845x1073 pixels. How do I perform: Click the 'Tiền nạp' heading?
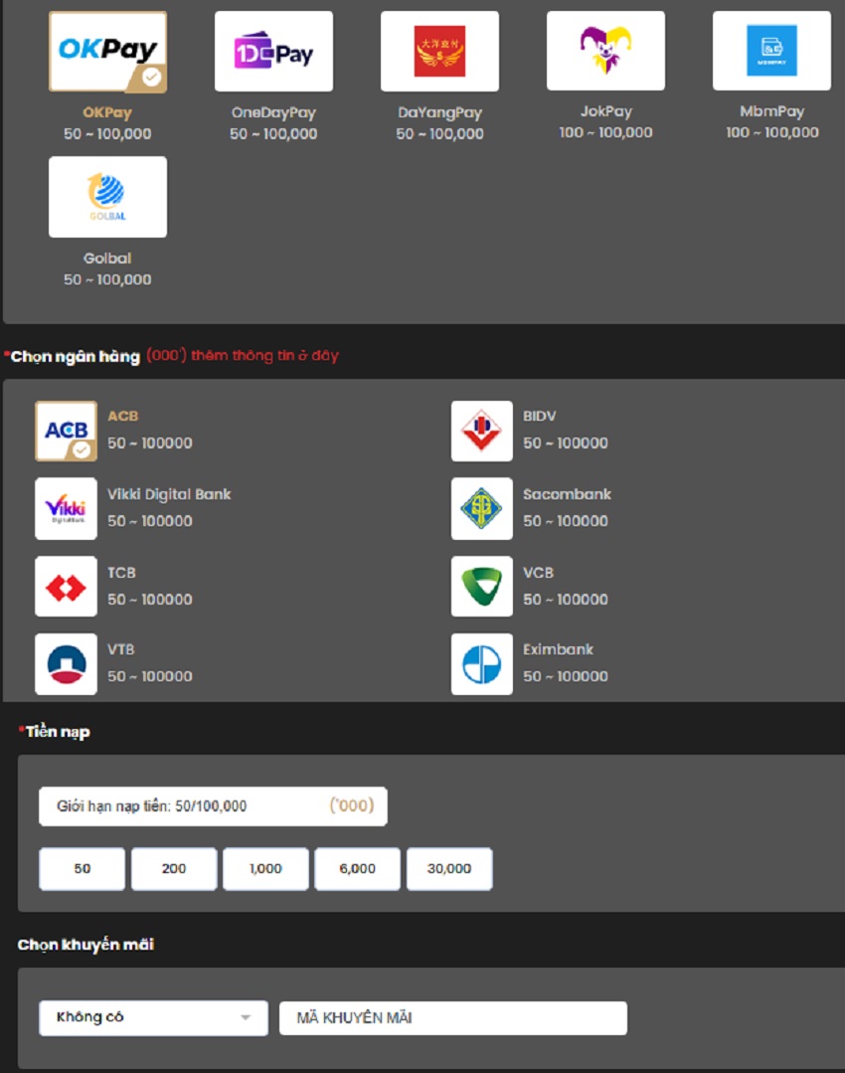point(59,732)
